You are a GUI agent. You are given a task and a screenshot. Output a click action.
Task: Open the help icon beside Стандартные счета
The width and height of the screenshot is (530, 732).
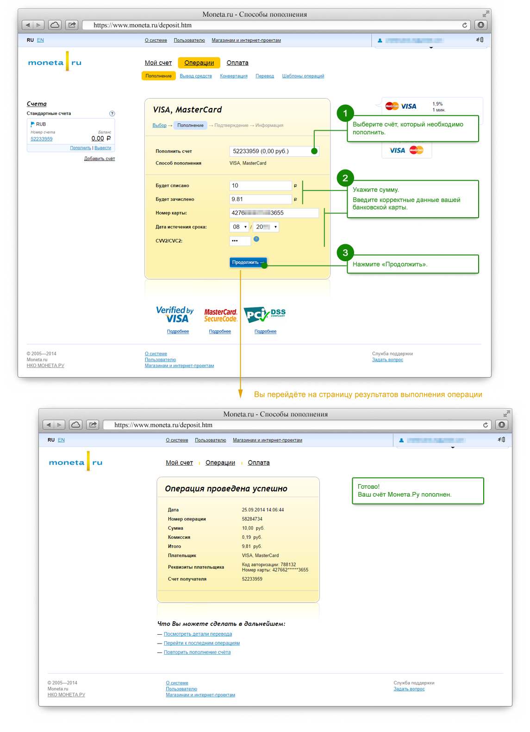pyautogui.click(x=112, y=114)
